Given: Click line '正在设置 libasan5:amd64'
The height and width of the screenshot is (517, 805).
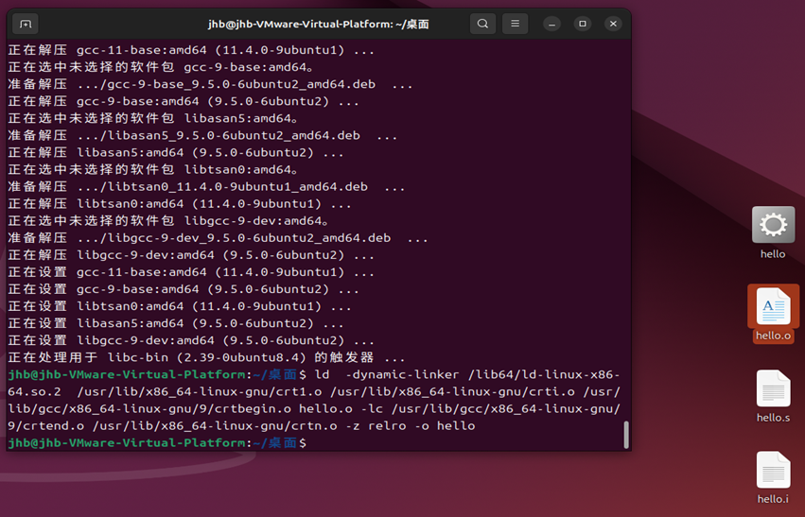Looking at the screenshot, I should (176, 323).
